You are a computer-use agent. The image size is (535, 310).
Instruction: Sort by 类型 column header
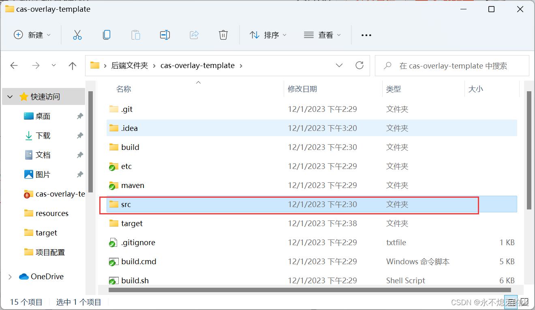pyautogui.click(x=394, y=89)
